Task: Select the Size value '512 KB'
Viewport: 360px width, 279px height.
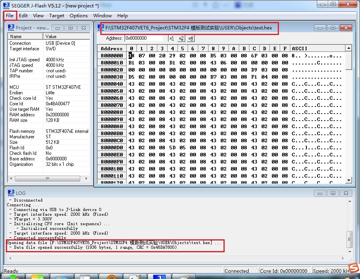Action: (x=52, y=142)
